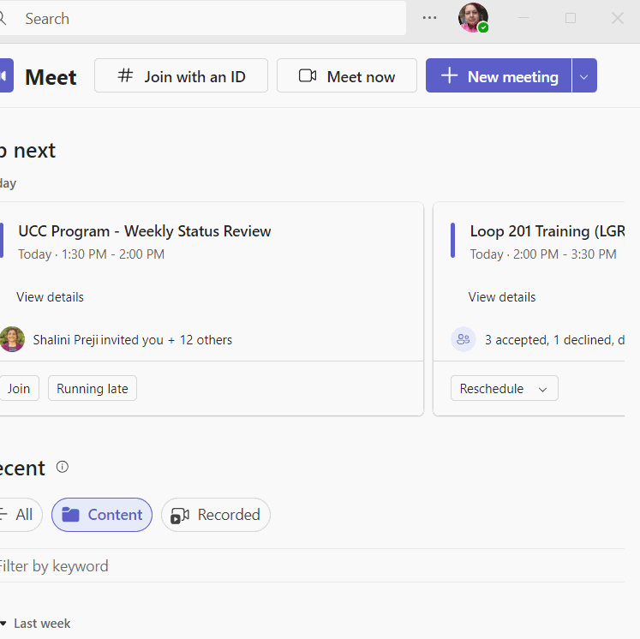Viewport: 640px width, 639px height.
Task: Click Join with an ID button
Action: [181, 76]
